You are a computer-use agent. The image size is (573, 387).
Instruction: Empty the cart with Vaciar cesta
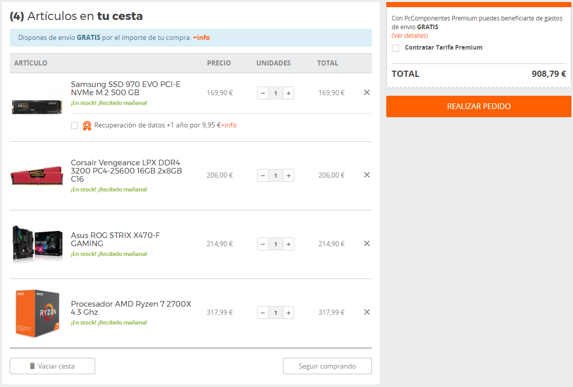pos(52,366)
